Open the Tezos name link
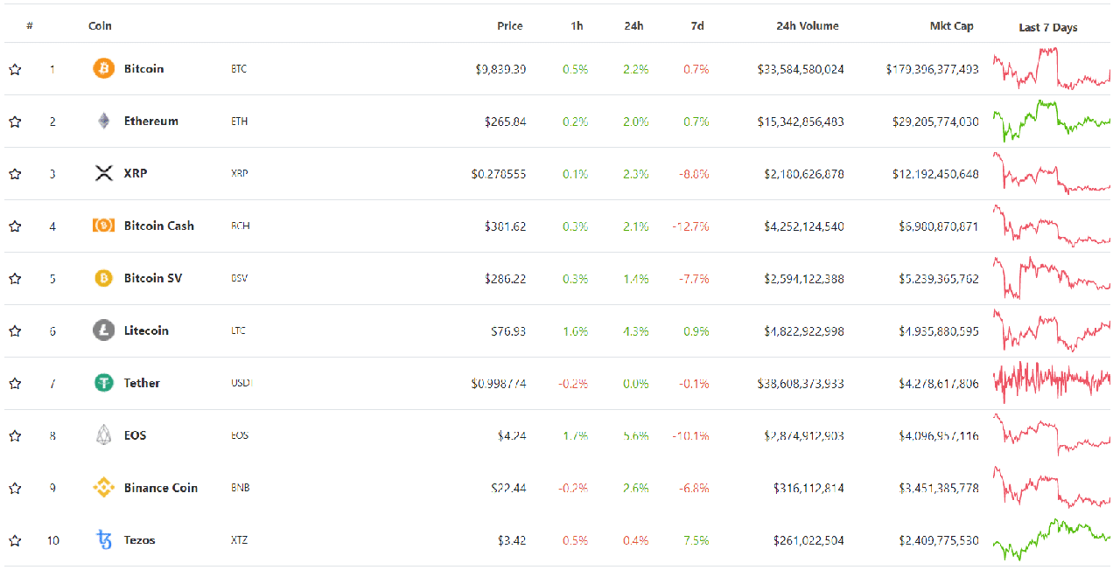Viewport: 1120px width, 570px height. [x=139, y=540]
